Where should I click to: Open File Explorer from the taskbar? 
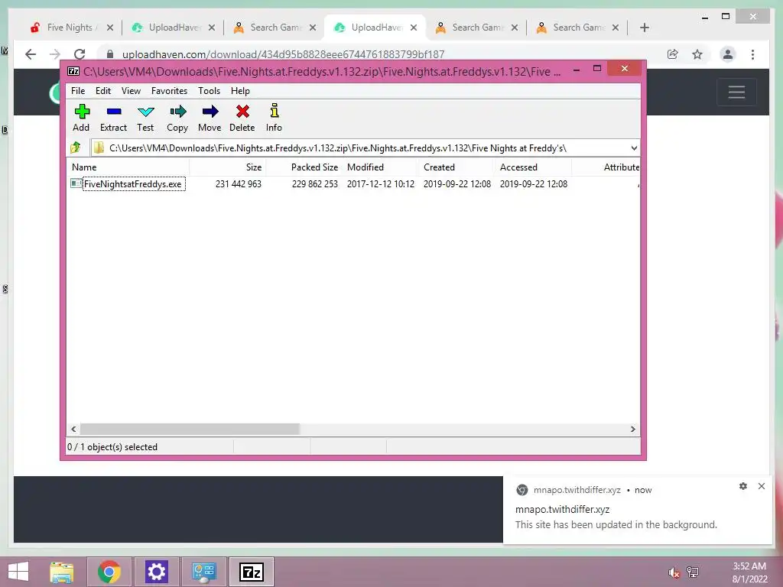pyautogui.click(x=62, y=572)
